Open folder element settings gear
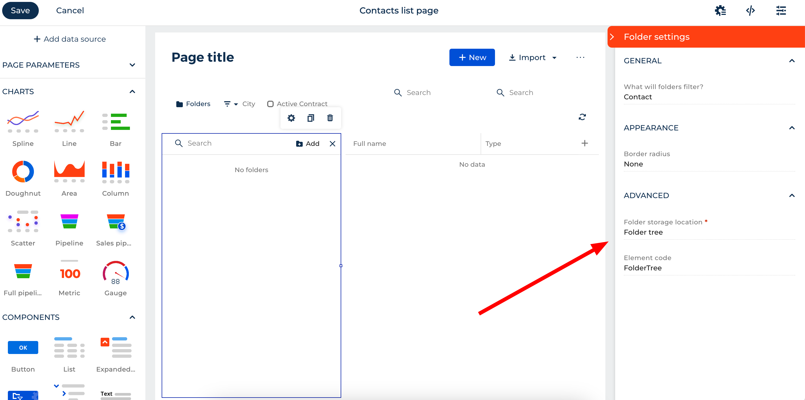 click(291, 118)
